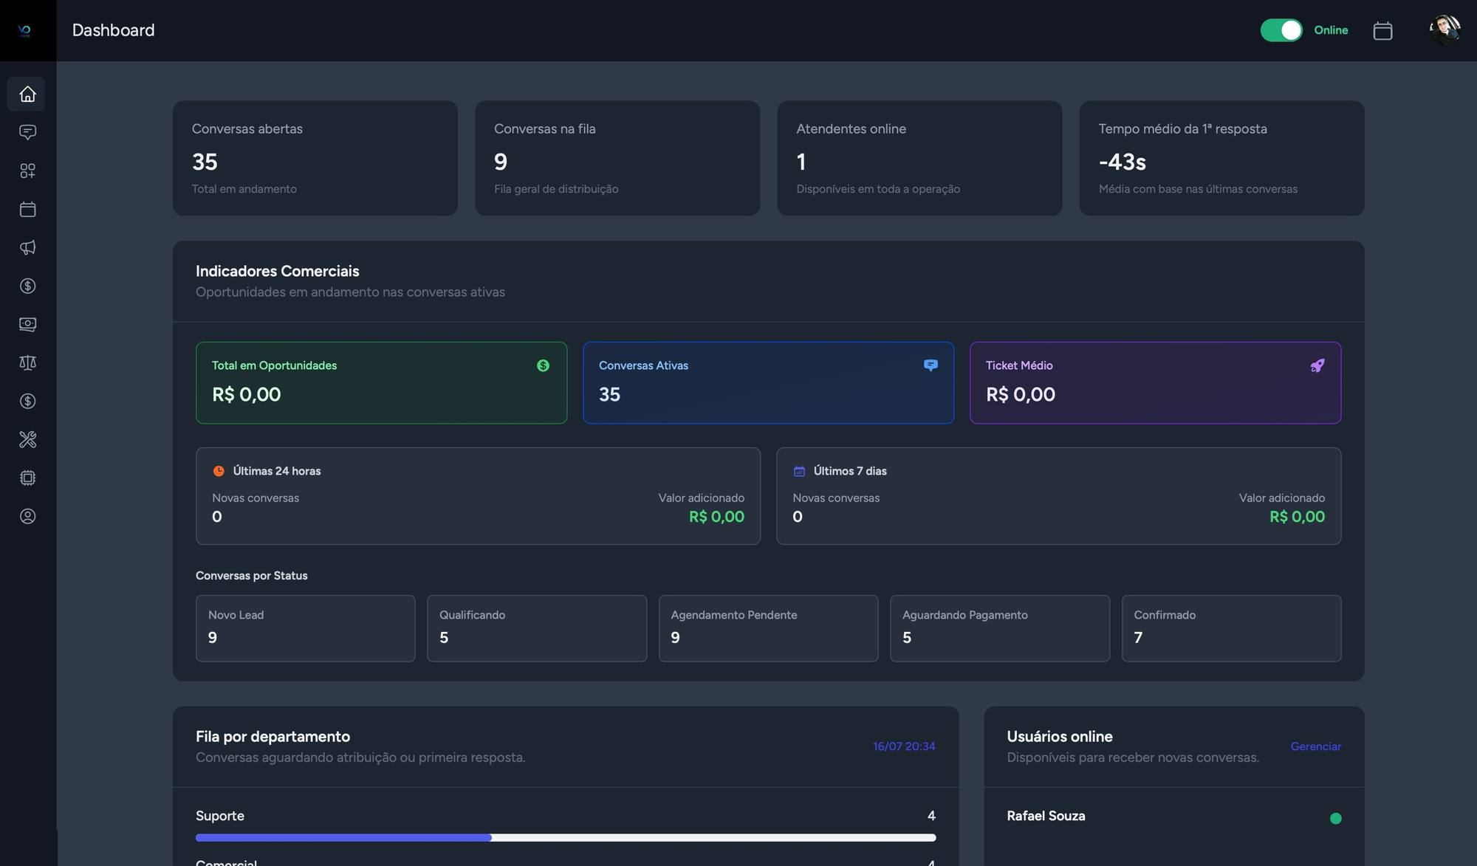Click the Dashboard page title

click(113, 30)
